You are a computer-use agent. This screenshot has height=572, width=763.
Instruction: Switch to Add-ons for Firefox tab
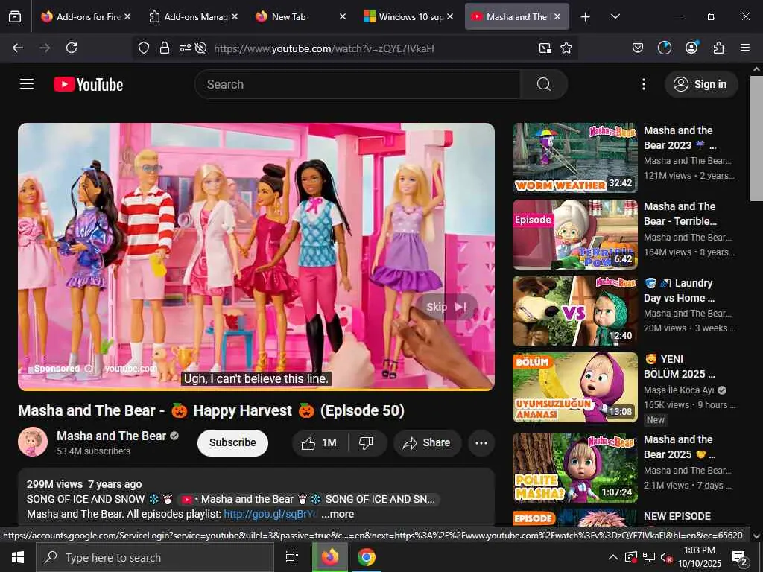click(x=86, y=16)
